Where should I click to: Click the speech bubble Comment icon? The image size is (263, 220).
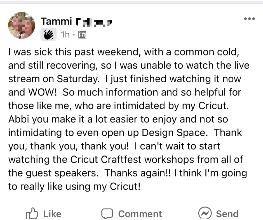click(106, 214)
